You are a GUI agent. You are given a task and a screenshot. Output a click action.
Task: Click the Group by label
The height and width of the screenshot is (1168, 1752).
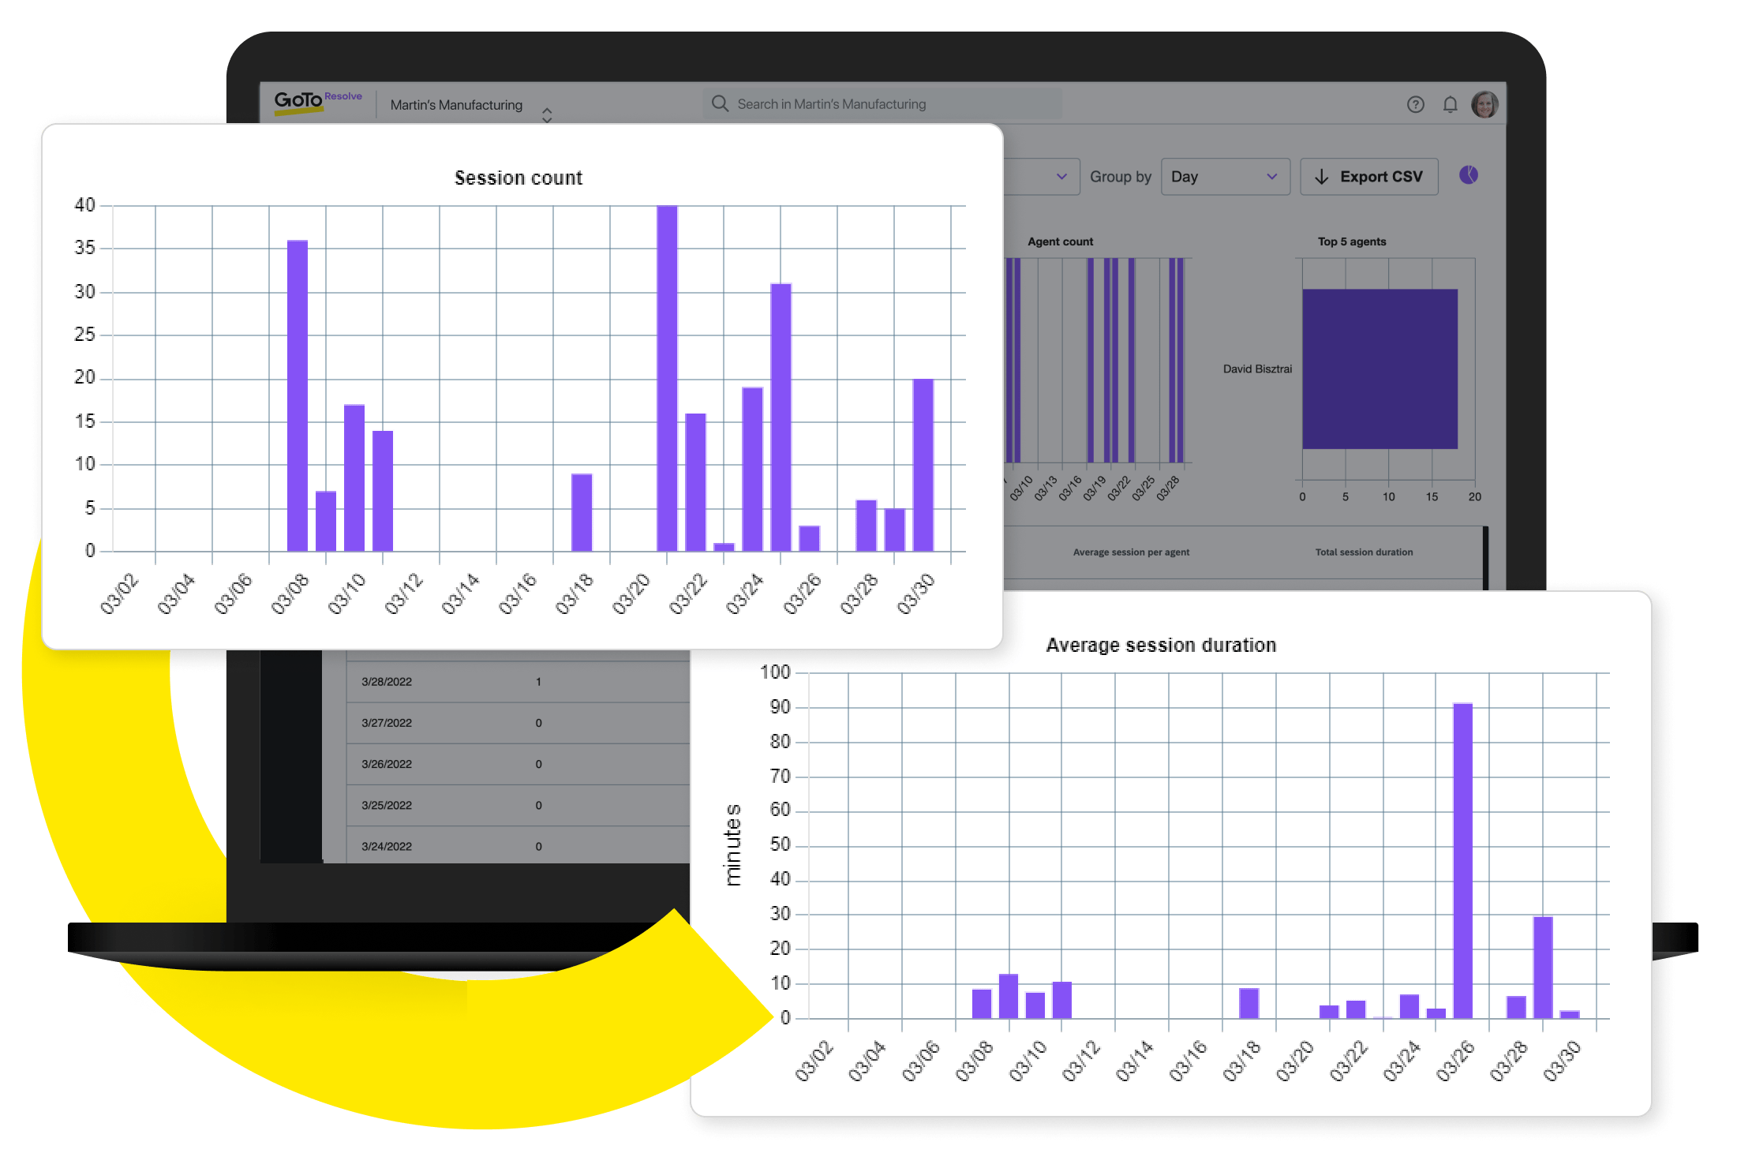pos(1120,177)
